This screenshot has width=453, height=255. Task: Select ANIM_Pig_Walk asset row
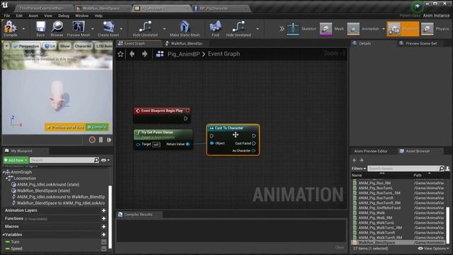click(x=398, y=212)
